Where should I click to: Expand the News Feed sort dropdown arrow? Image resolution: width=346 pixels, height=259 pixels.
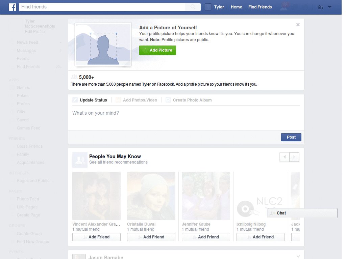coord(60,42)
